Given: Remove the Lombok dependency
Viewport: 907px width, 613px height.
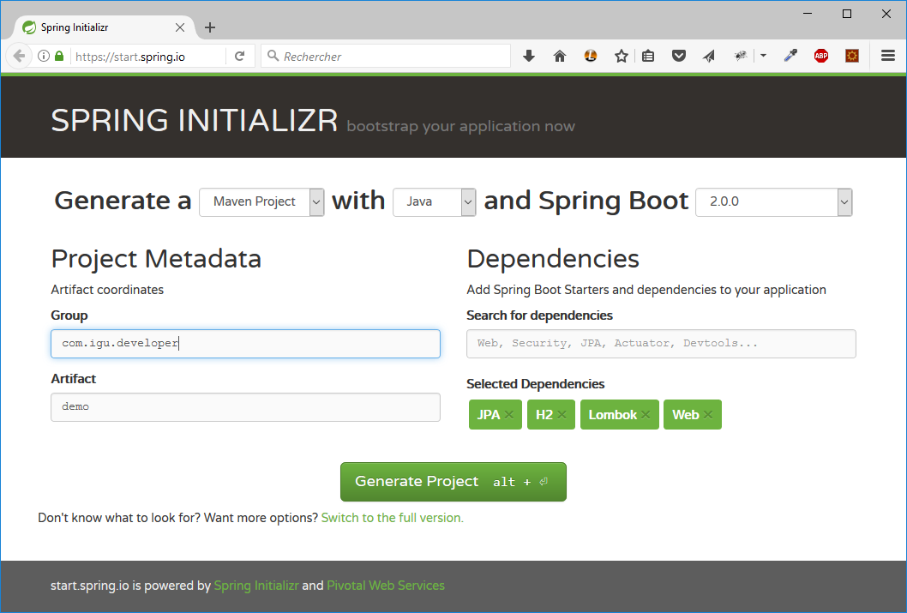Looking at the screenshot, I should coord(646,414).
